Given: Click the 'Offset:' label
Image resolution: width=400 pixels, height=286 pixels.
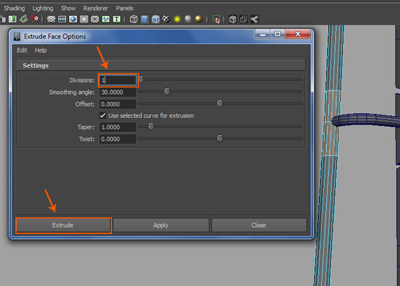Looking at the screenshot, I should 85,104.
